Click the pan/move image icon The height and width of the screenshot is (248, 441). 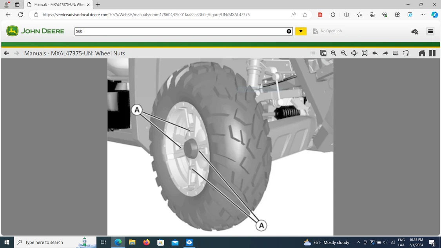pos(354,53)
